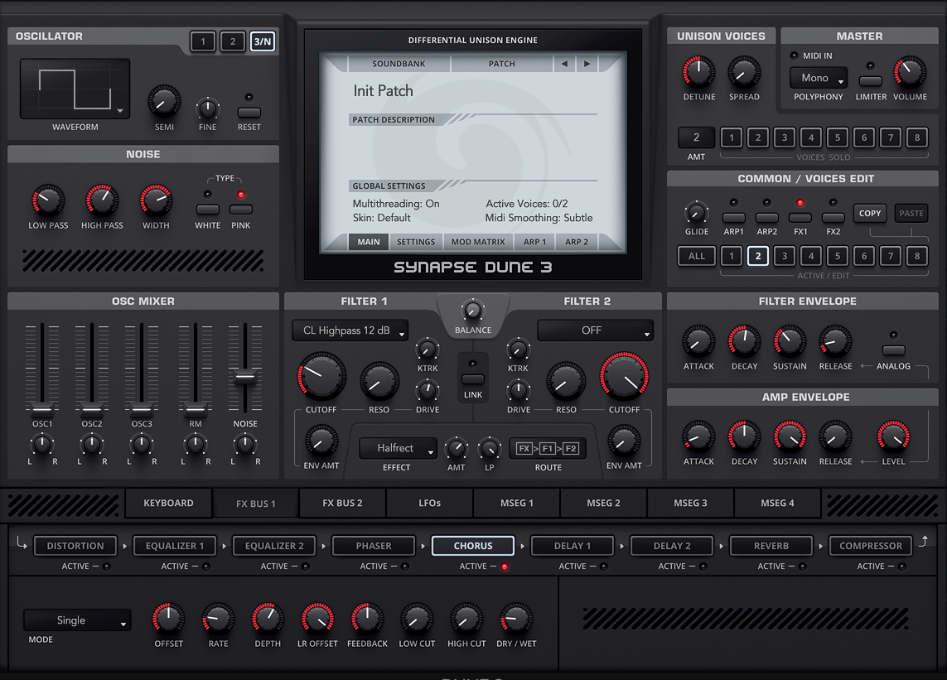The width and height of the screenshot is (947, 680).
Task: Open the oscillator WAVEFORM dropdown
Action: [75, 89]
